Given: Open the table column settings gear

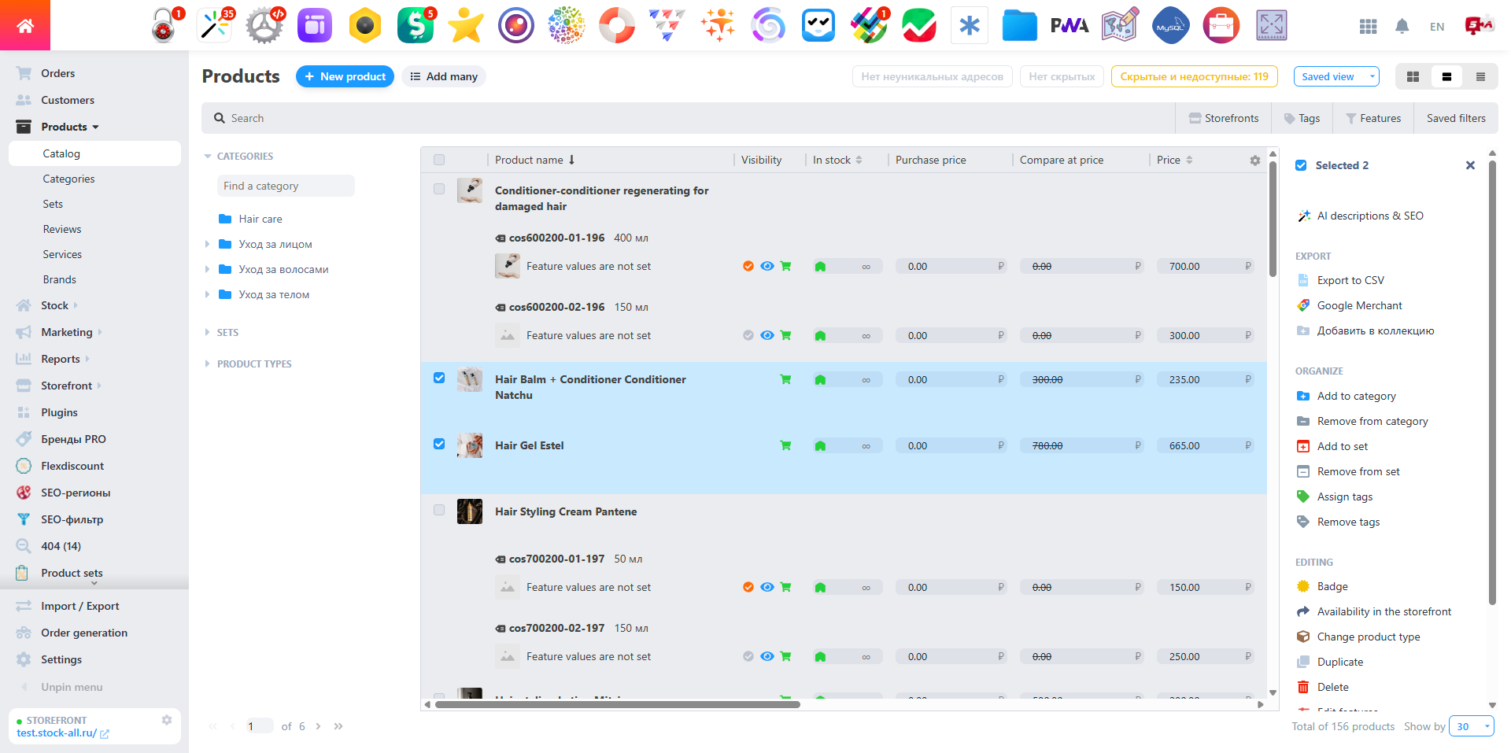Looking at the screenshot, I should click(1254, 160).
